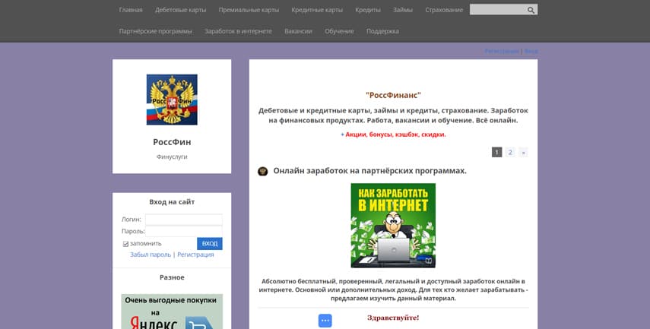The width and height of the screenshot is (650, 329).
Task: Focus the Логин input field
Action: point(184,220)
